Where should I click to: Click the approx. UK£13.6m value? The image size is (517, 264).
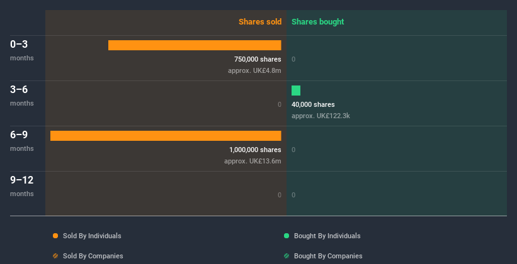pyautogui.click(x=253, y=162)
